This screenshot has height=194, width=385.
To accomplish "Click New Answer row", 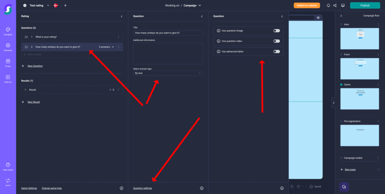I will coord(72,55).
